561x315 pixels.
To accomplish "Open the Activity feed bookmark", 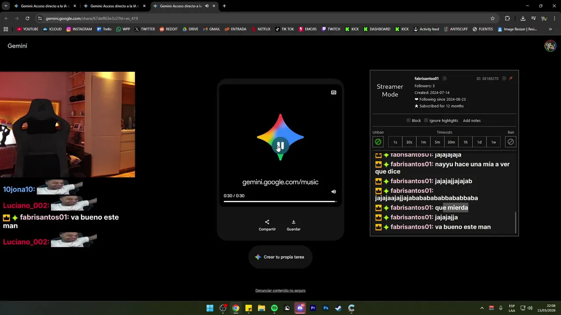I will pyautogui.click(x=426, y=29).
